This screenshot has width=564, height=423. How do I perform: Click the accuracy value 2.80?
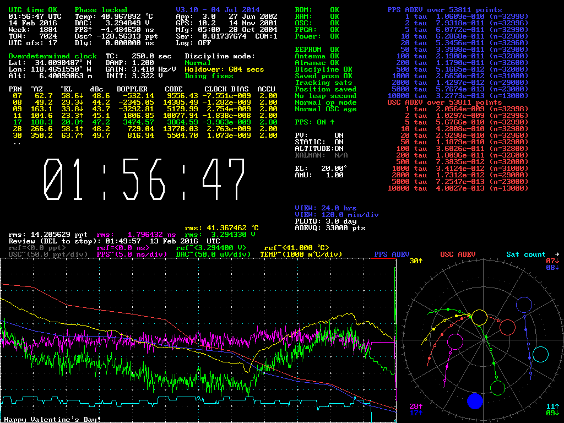[269, 122]
